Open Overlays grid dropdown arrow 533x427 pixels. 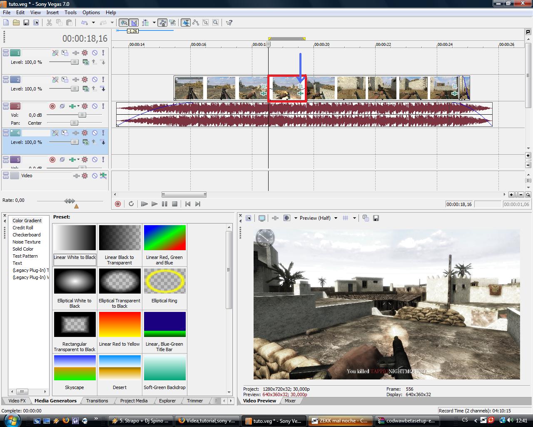354,218
